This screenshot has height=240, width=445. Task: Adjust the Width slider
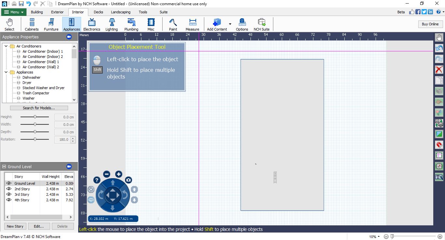click(x=35, y=124)
